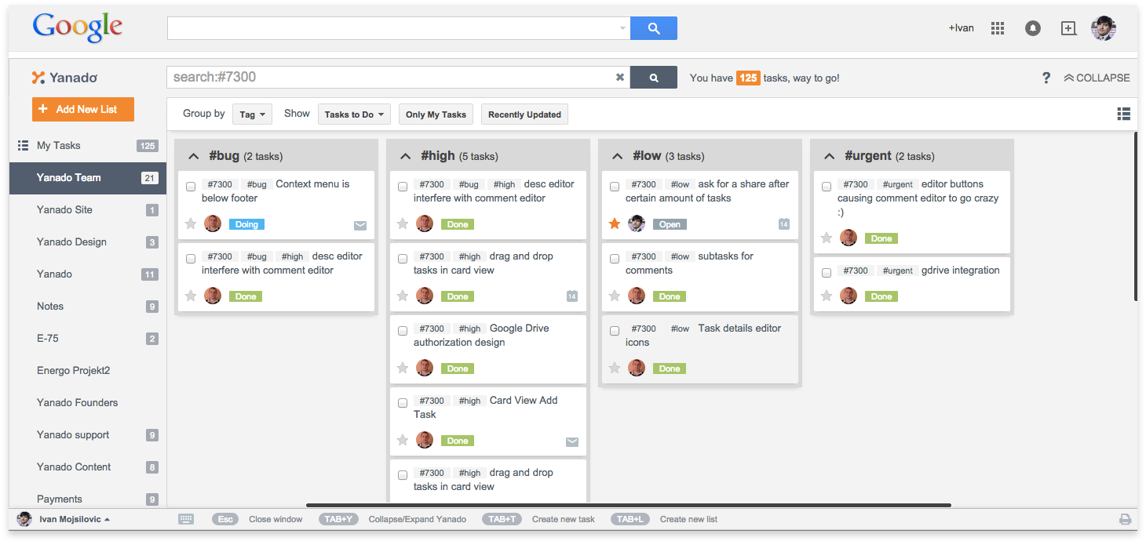Open Google notifications bell icon
Viewport: 1146px width, 541px height.
tap(1033, 28)
